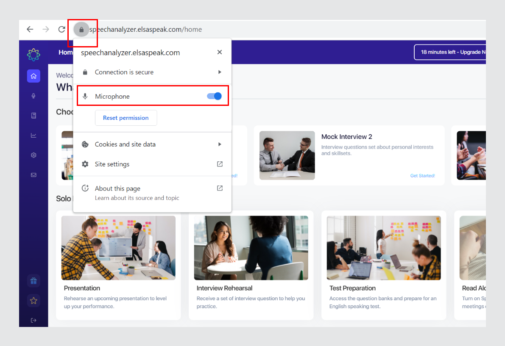Disable the Microphone permission toggle
Image resolution: width=505 pixels, height=346 pixels.
point(215,96)
